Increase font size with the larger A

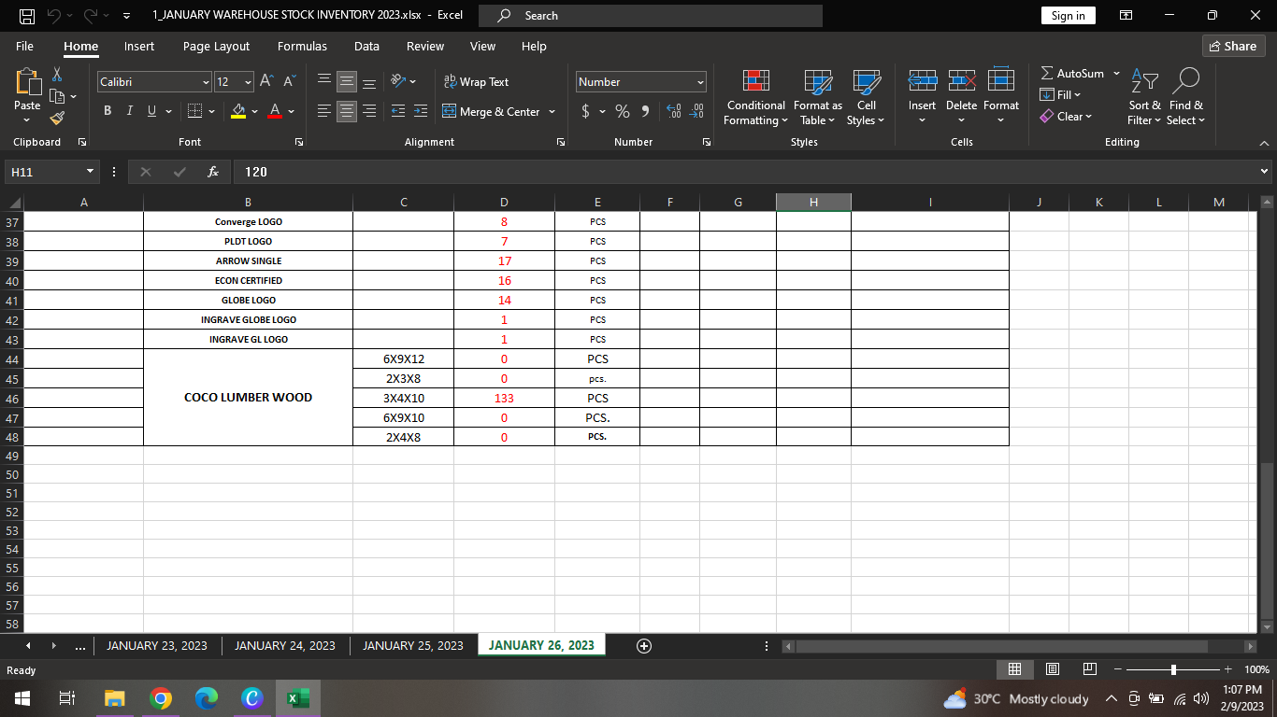click(266, 82)
